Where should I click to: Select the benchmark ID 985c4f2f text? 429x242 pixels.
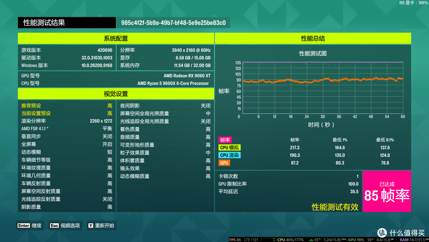[174, 23]
